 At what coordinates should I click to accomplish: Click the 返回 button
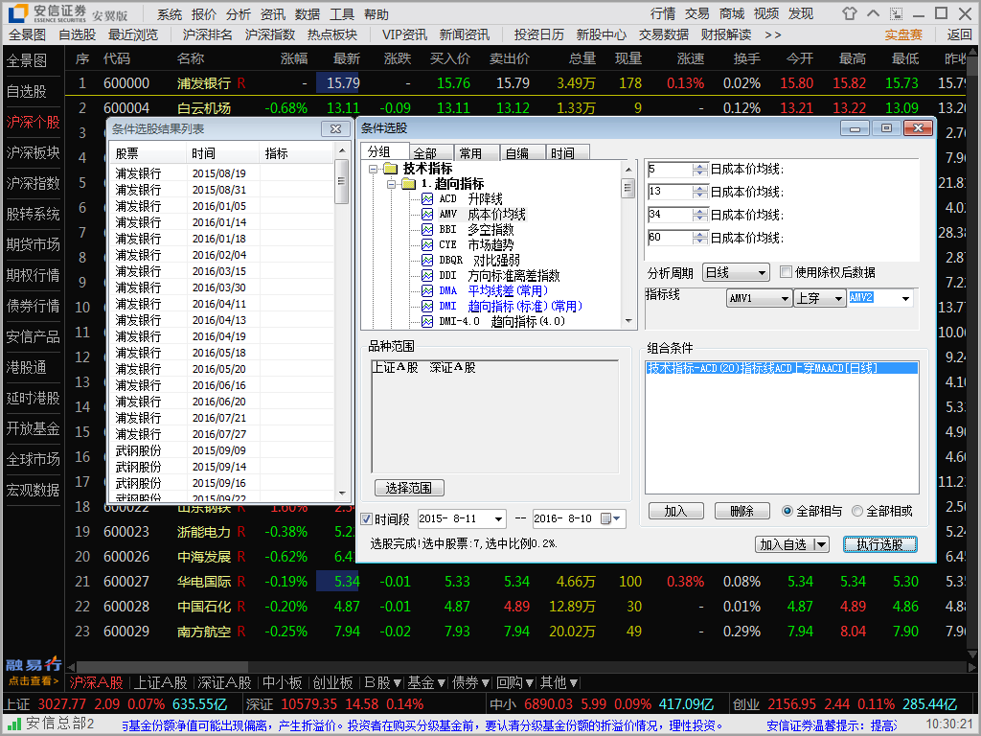point(959,35)
